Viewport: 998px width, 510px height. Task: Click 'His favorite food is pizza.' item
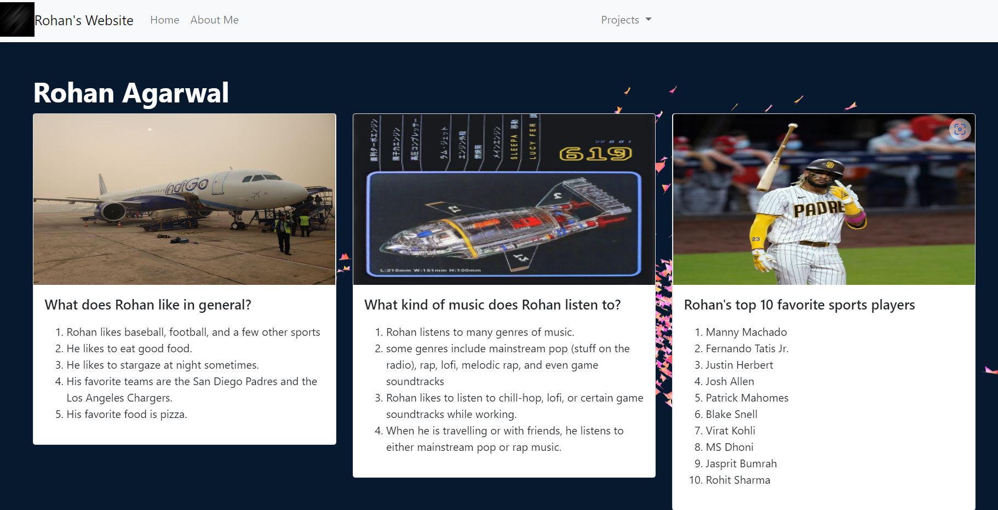pyautogui.click(x=127, y=414)
